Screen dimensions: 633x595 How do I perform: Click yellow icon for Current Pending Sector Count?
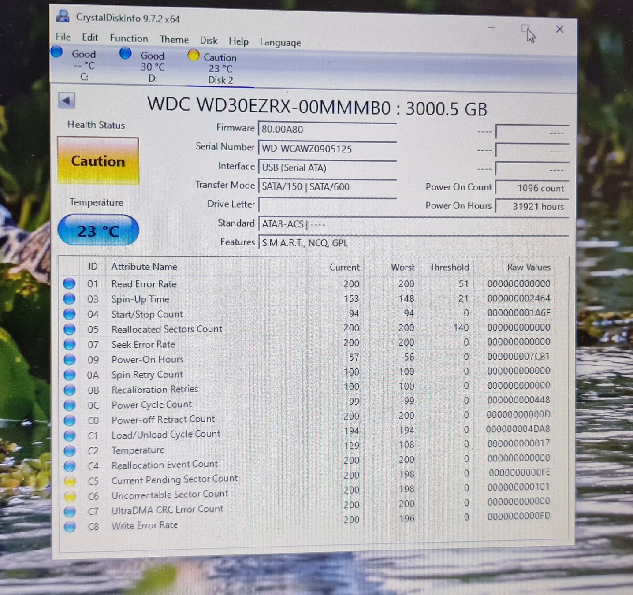point(70,481)
